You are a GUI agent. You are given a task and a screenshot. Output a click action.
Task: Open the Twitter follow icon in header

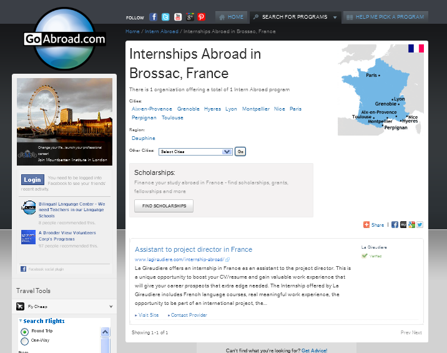coord(165,17)
